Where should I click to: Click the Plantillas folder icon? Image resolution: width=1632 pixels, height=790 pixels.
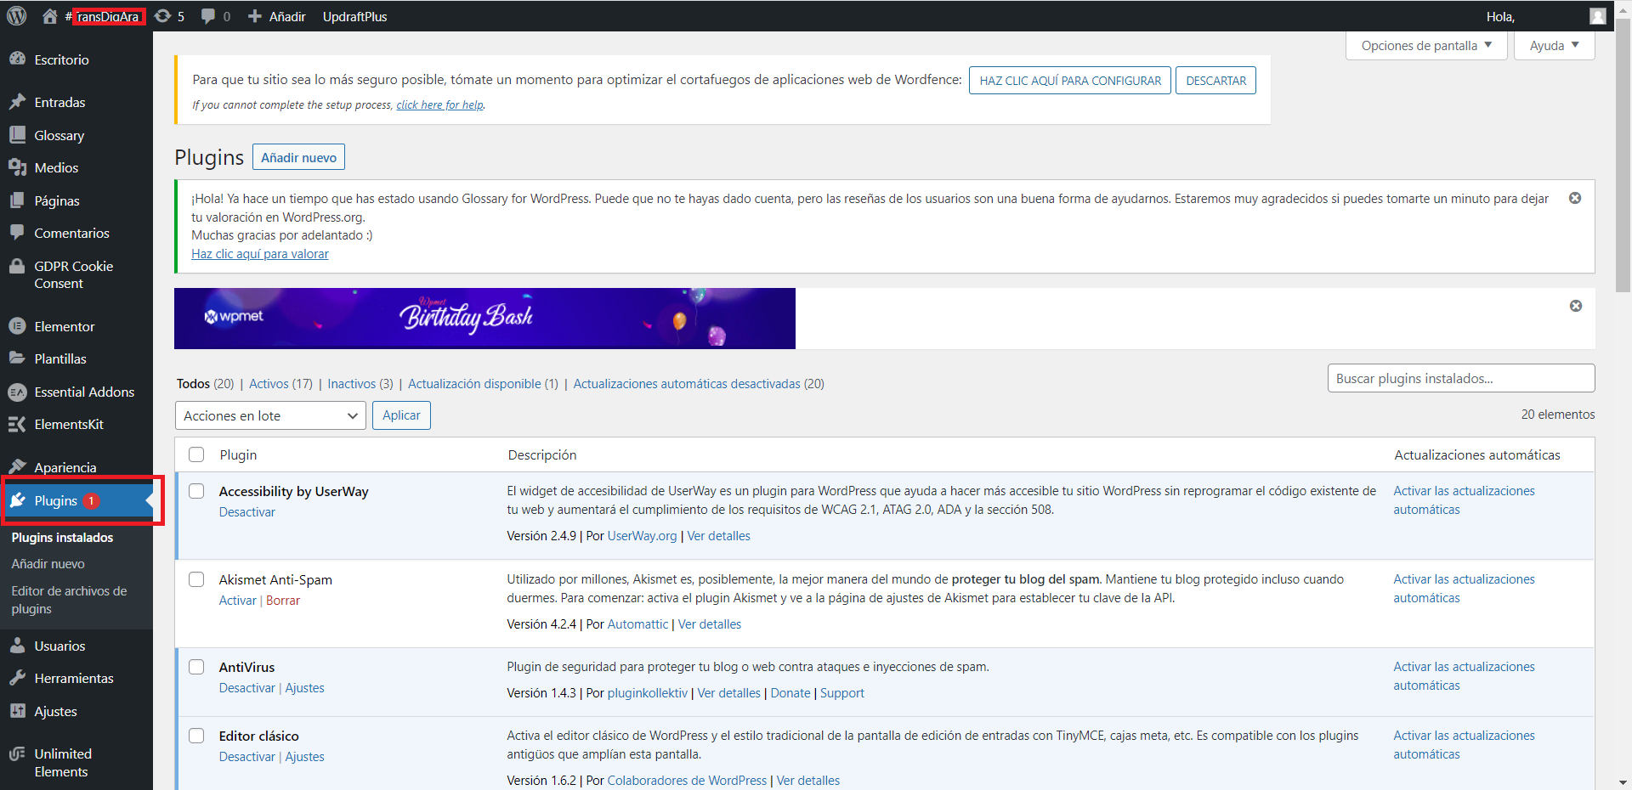point(17,358)
